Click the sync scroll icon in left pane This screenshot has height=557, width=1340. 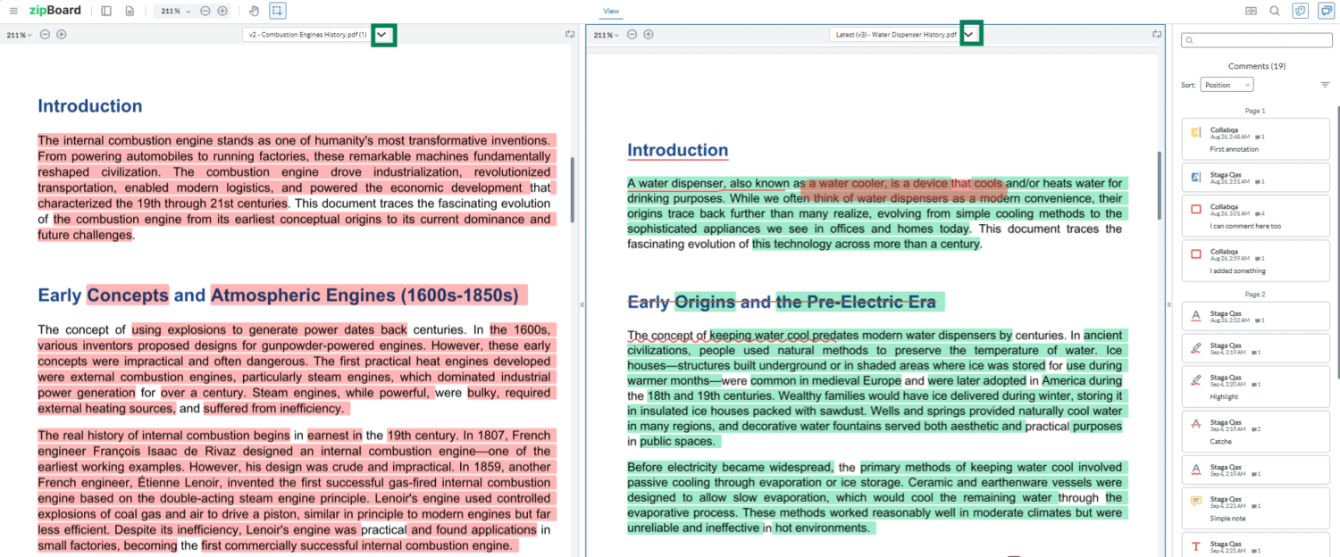pos(570,35)
